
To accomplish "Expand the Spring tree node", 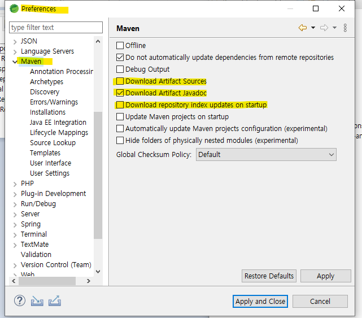I will point(15,225).
